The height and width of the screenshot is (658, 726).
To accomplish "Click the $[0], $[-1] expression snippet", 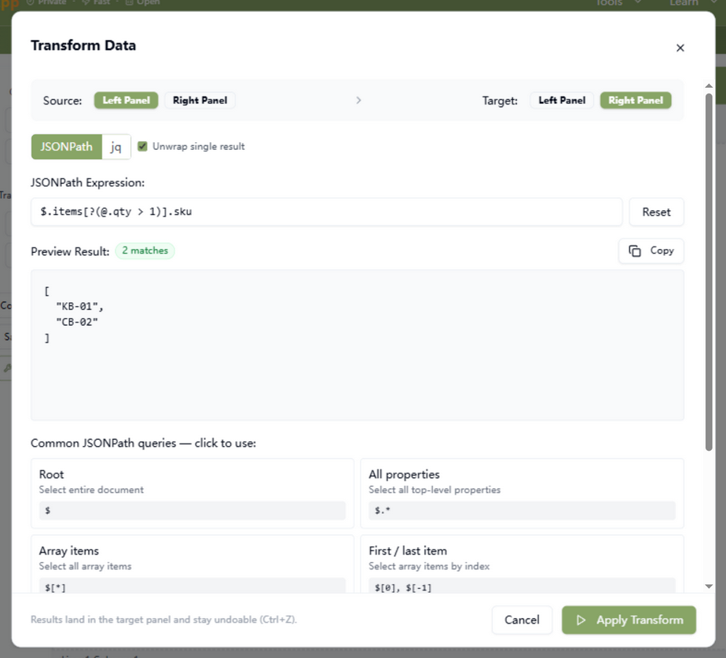I will point(522,586).
